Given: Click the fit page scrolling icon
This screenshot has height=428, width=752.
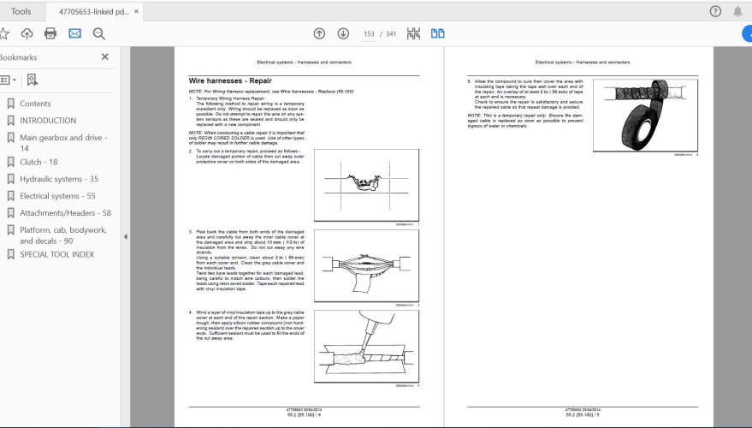Looking at the screenshot, I should 414,33.
